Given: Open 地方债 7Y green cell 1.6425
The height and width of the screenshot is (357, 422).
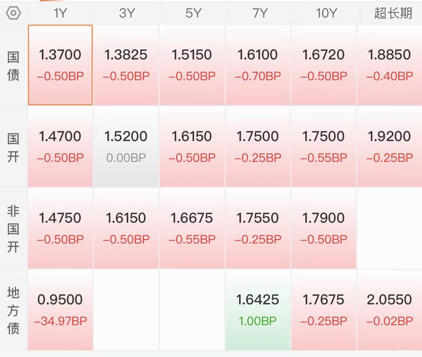Looking at the screenshot, I should (x=258, y=310).
